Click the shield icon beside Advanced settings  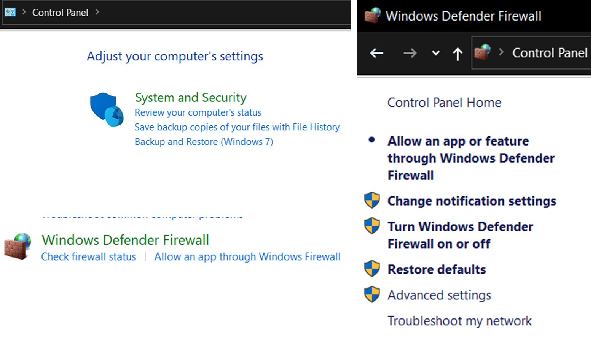(x=372, y=294)
